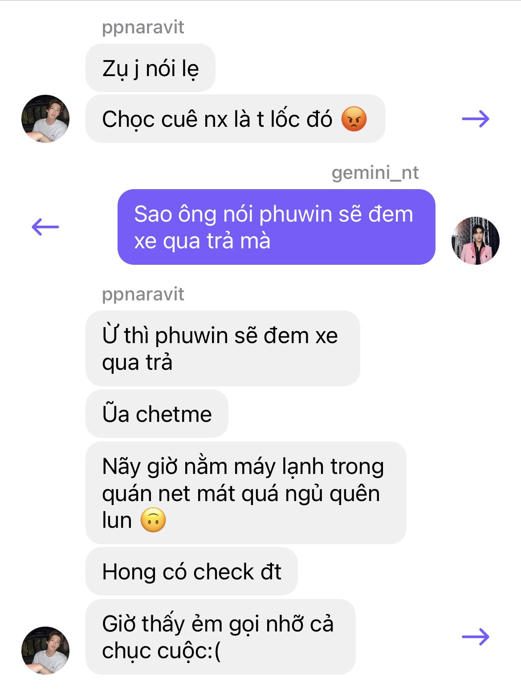Tap the right arrow beside the angry emoji message

pyautogui.click(x=476, y=119)
